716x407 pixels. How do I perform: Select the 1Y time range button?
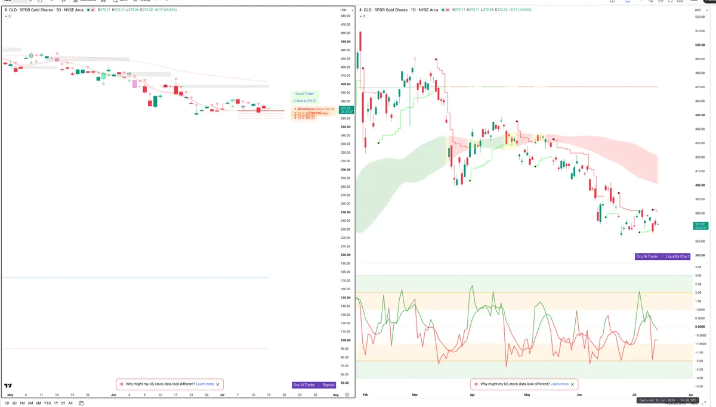(56, 403)
